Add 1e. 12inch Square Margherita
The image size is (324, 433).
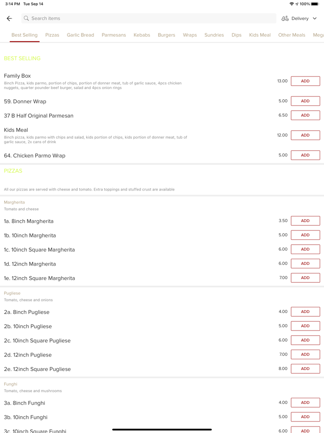pos(305,278)
